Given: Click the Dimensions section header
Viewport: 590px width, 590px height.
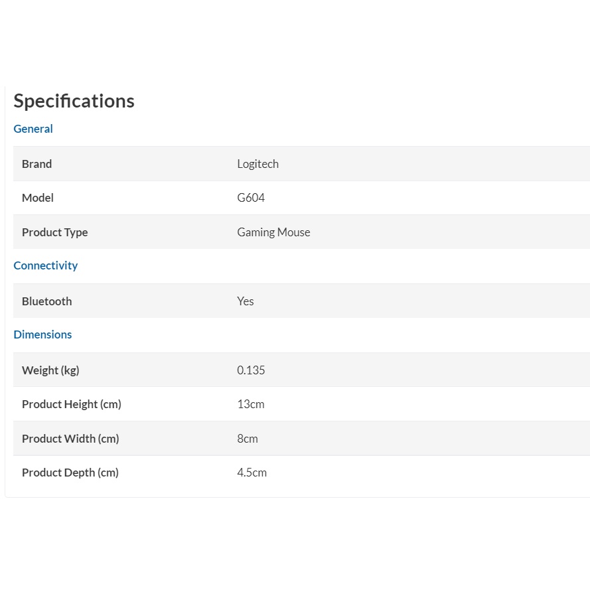Looking at the screenshot, I should point(42,334).
